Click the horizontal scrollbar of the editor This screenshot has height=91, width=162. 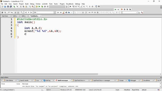coord(50,74)
